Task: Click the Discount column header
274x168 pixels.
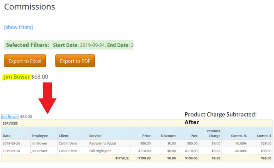Action: click(168, 136)
